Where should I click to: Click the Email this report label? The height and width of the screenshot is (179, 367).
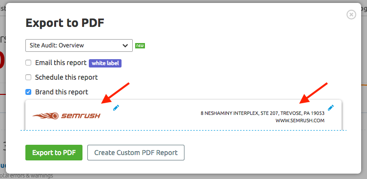61,63
